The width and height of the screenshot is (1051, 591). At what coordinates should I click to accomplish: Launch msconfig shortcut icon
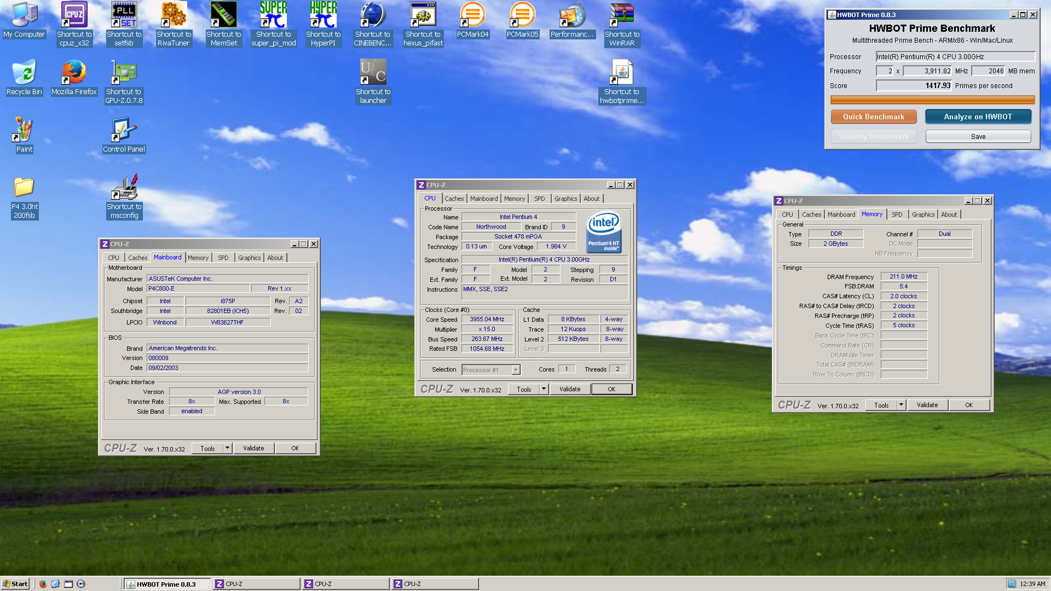click(124, 197)
